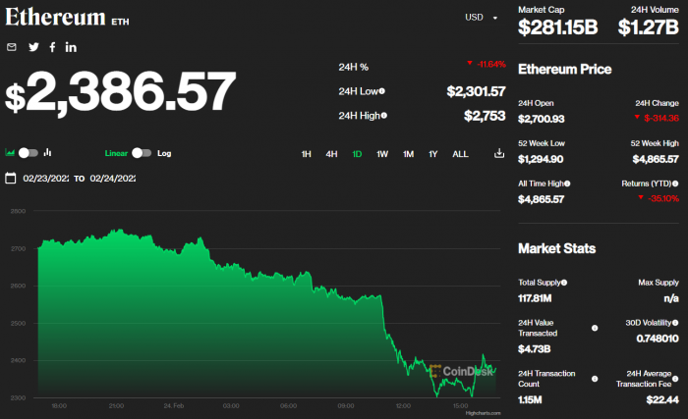Image resolution: width=688 pixels, height=419 pixels.
Task: Click the 24H High value $2,753
Action: click(485, 116)
